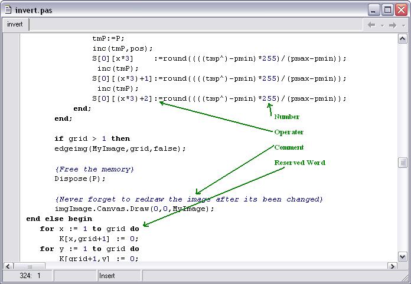Open the forward history dropdown arrow
This screenshot has width=411, height=284.
pyautogui.click(x=402, y=25)
